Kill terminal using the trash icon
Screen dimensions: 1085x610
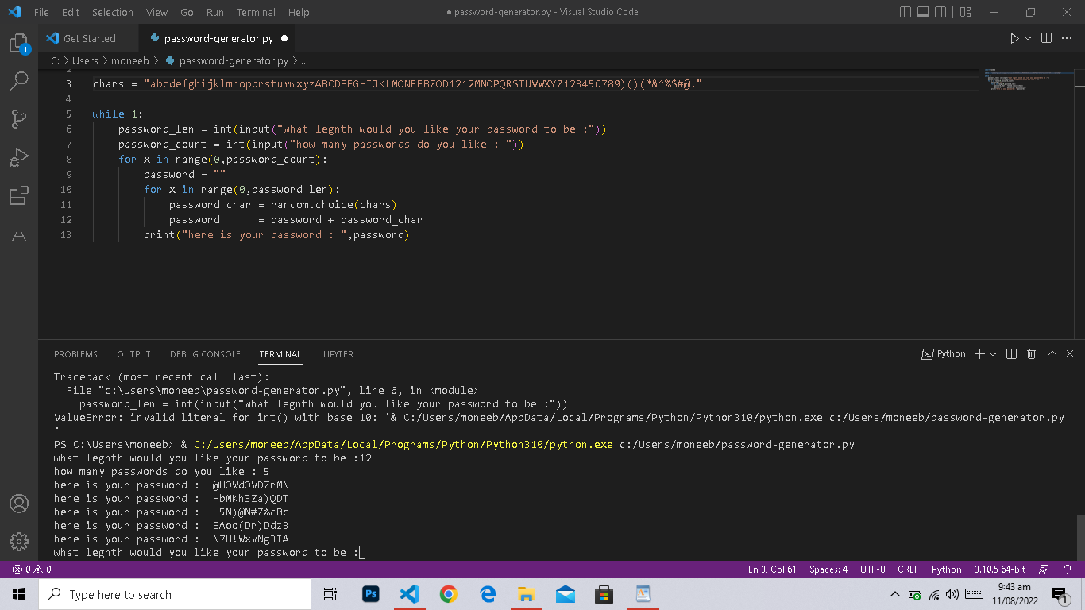(x=1031, y=354)
